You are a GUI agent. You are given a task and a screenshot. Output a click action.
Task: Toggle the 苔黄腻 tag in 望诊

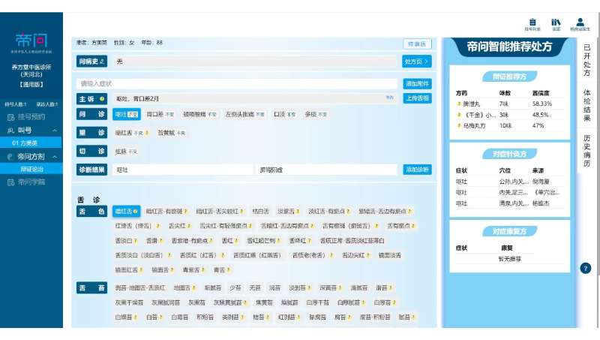click(x=172, y=133)
